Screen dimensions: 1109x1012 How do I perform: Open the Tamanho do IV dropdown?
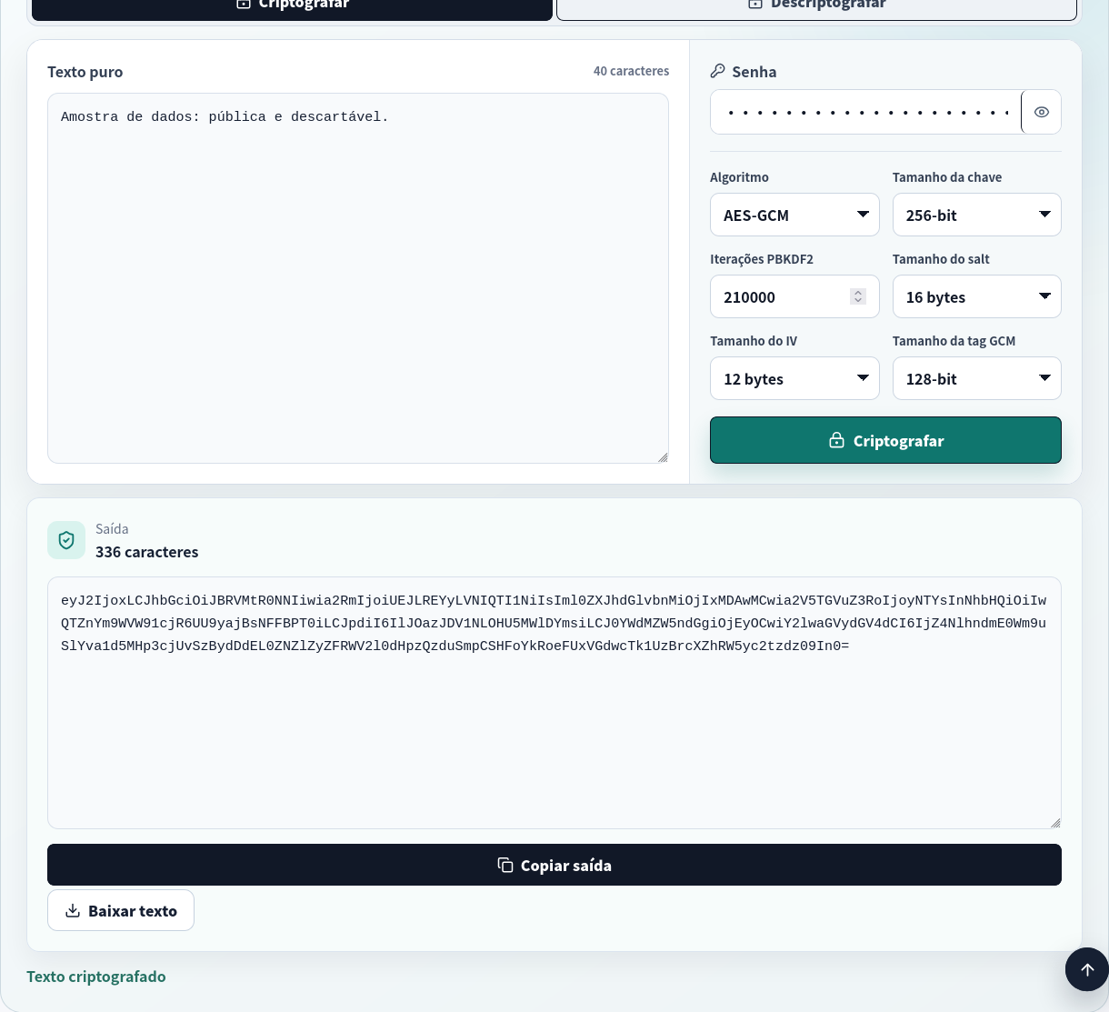point(794,378)
